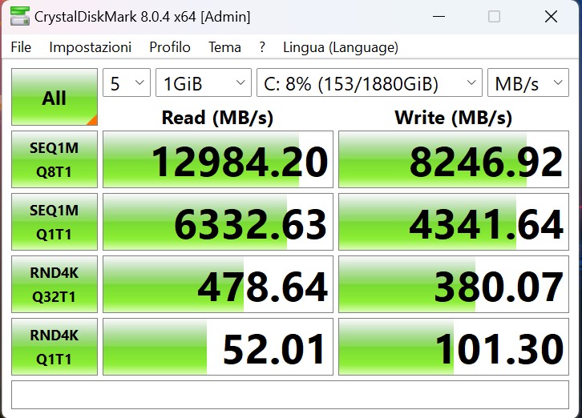
Task: Maximize the CrystalDiskMark window
Action: 494,17
